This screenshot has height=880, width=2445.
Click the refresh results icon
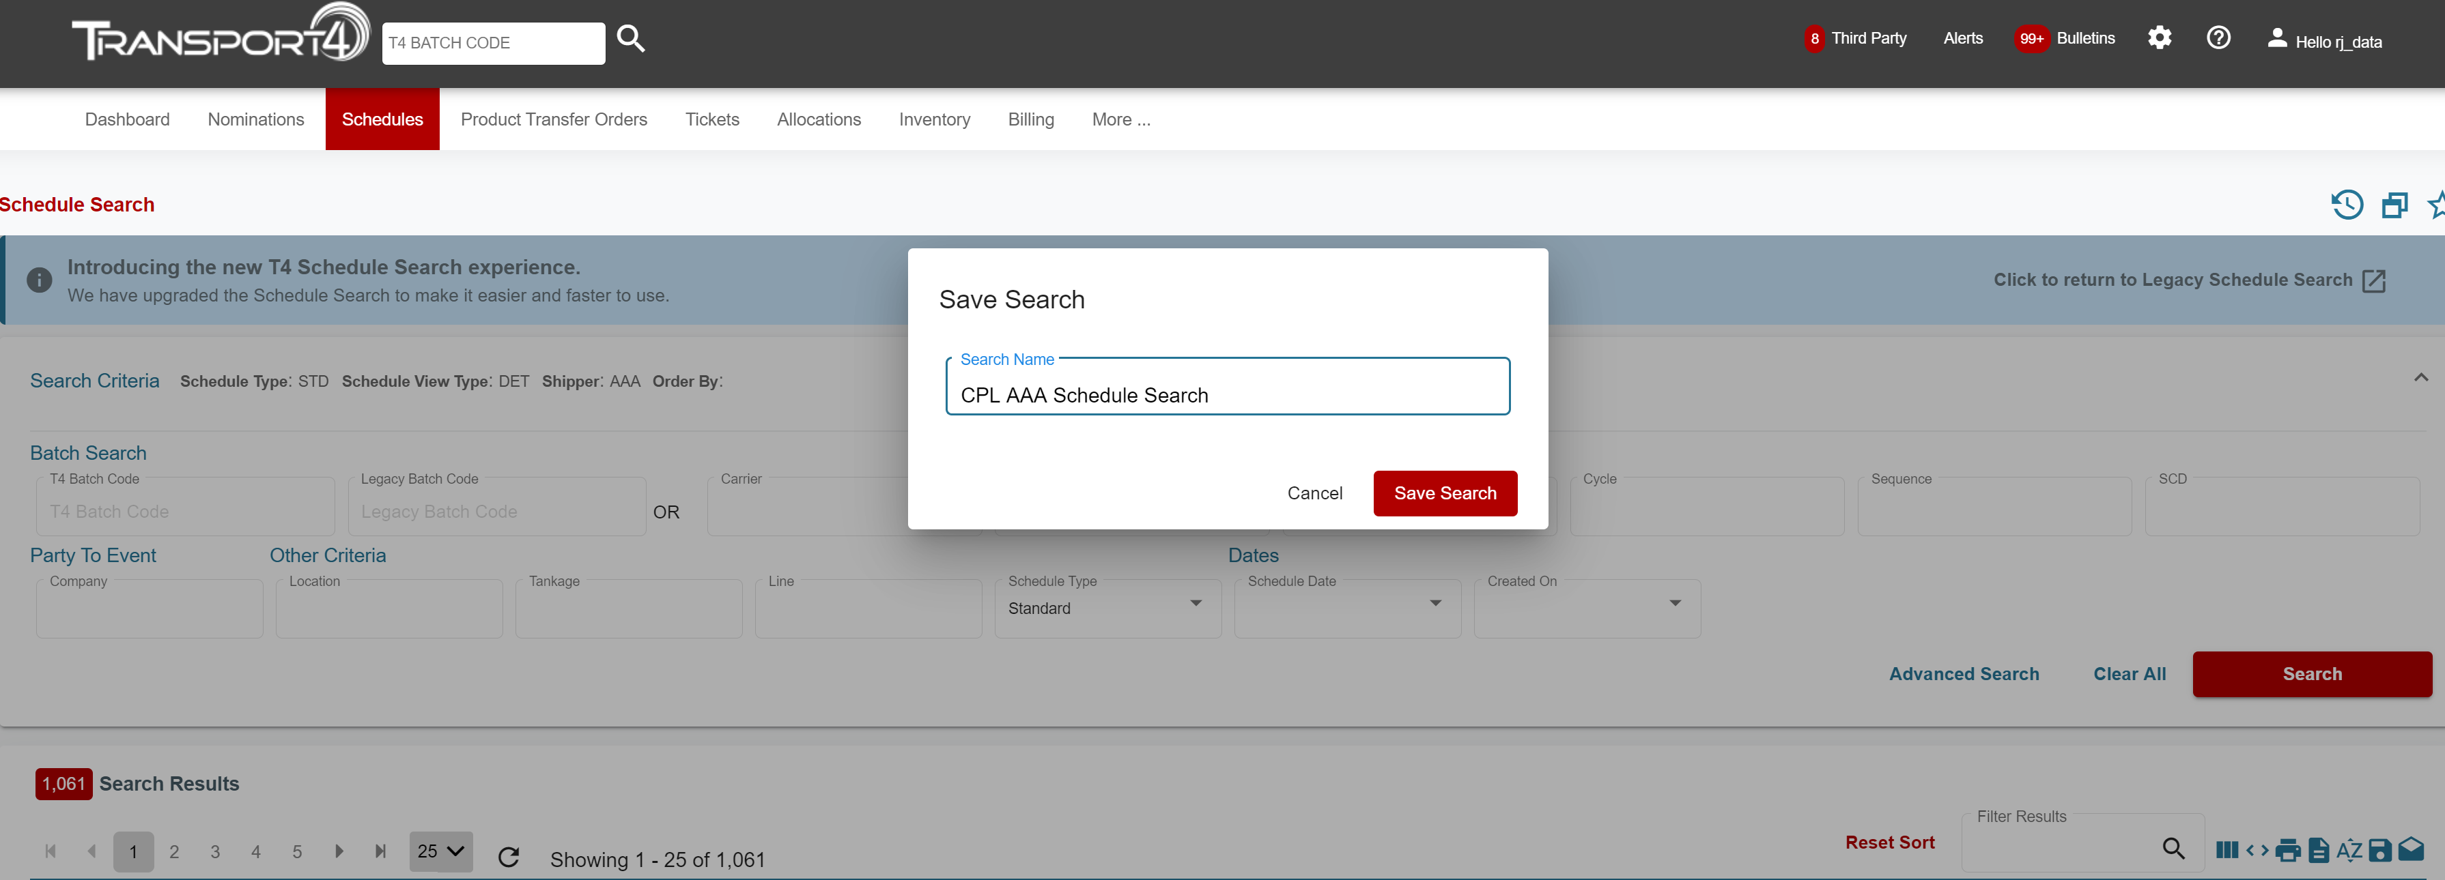coord(509,856)
